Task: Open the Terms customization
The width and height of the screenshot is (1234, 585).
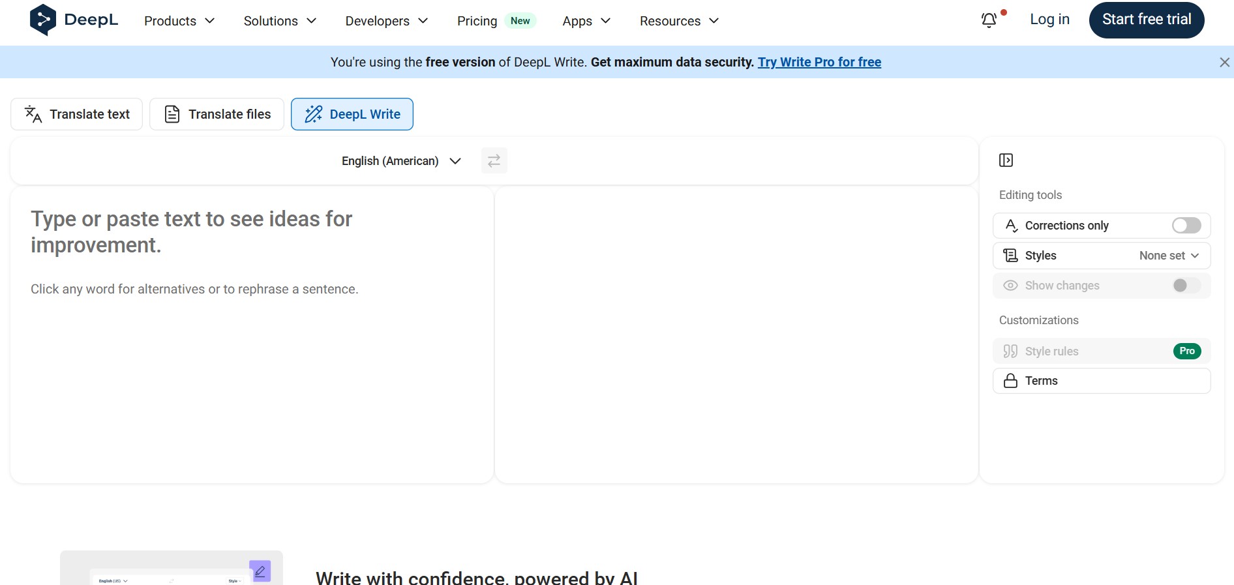Action: click(x=1102, y=381)
